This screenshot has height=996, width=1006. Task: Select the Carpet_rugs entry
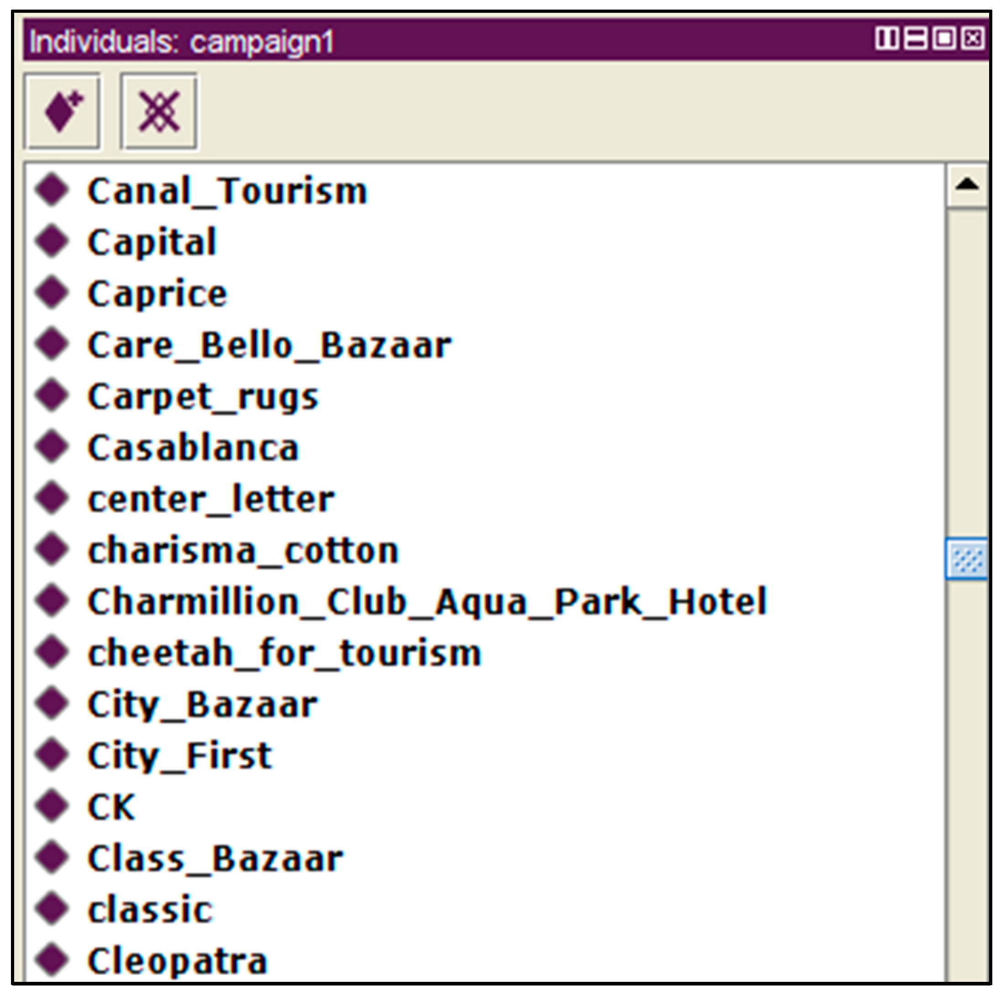(203, 397)
